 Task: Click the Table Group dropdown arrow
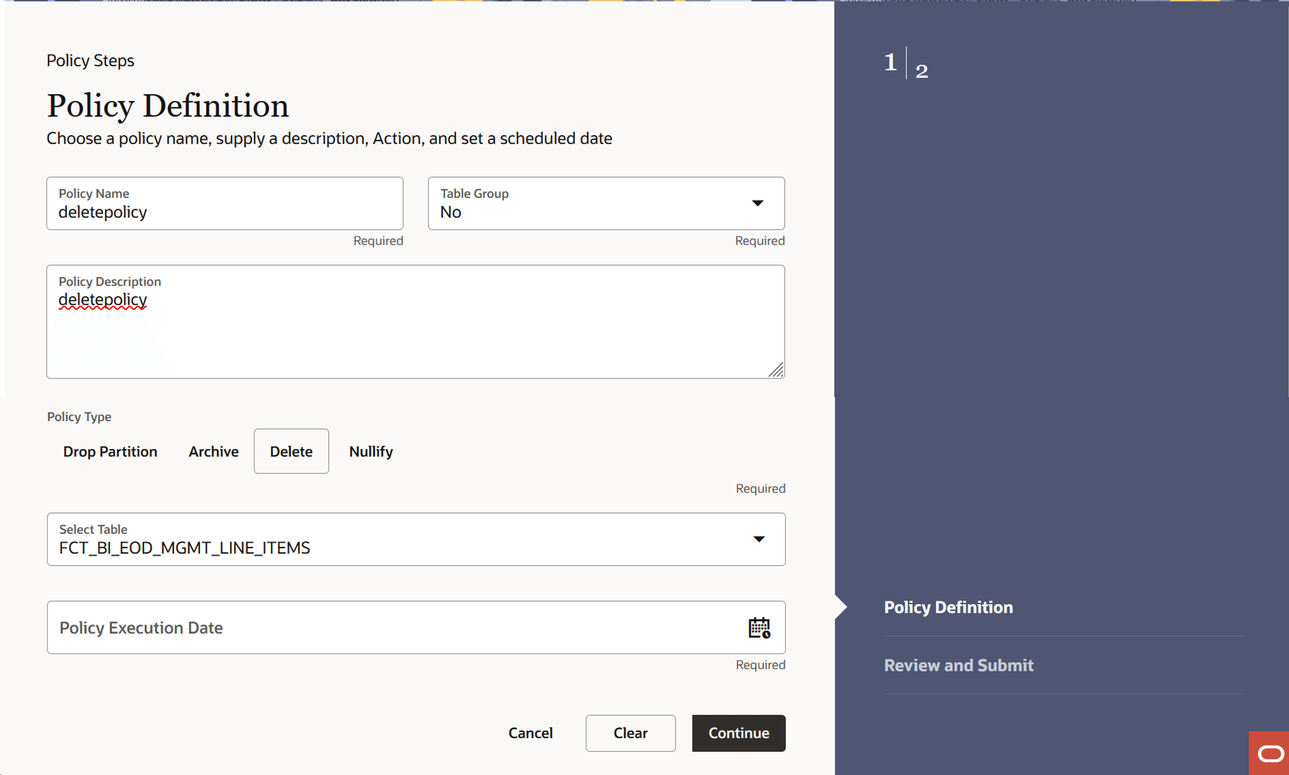click(x=758, y=203)
